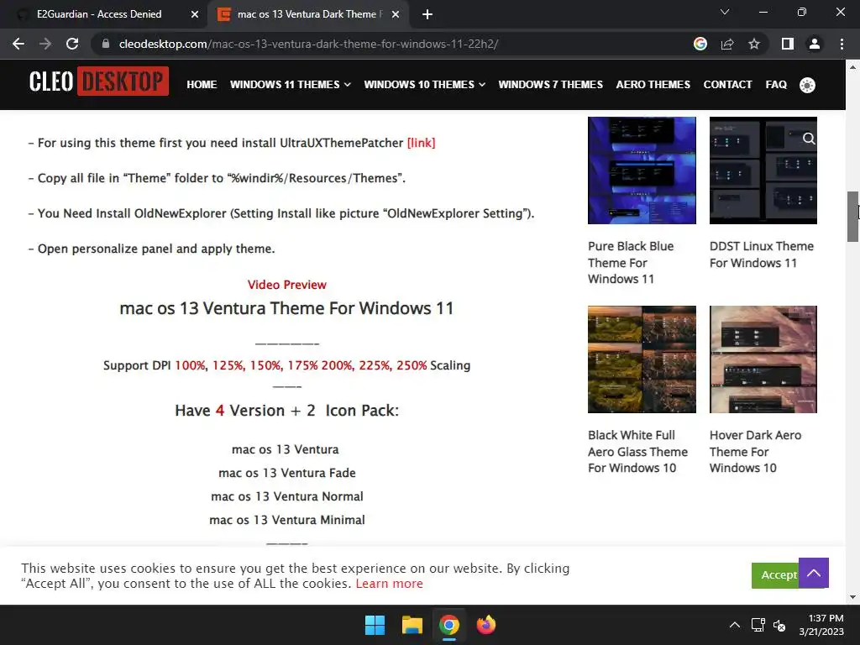
Task: Share this page via share icon
Action: [727, 44]
